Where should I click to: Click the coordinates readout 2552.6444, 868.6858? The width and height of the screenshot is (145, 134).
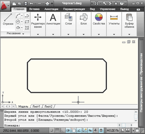(21, 131)
